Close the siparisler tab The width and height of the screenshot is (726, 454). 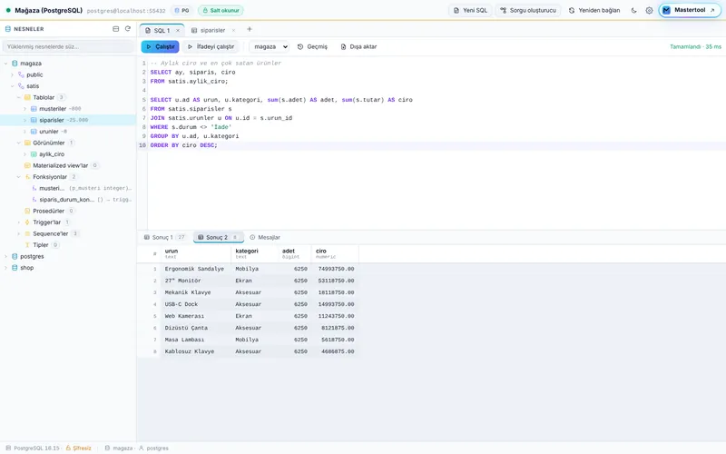(233, 31)
